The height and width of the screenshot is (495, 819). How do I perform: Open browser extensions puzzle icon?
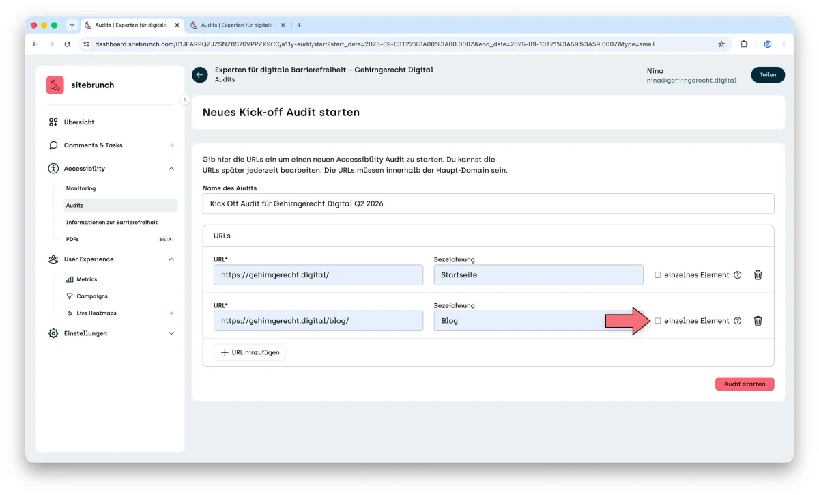[744, 44]
